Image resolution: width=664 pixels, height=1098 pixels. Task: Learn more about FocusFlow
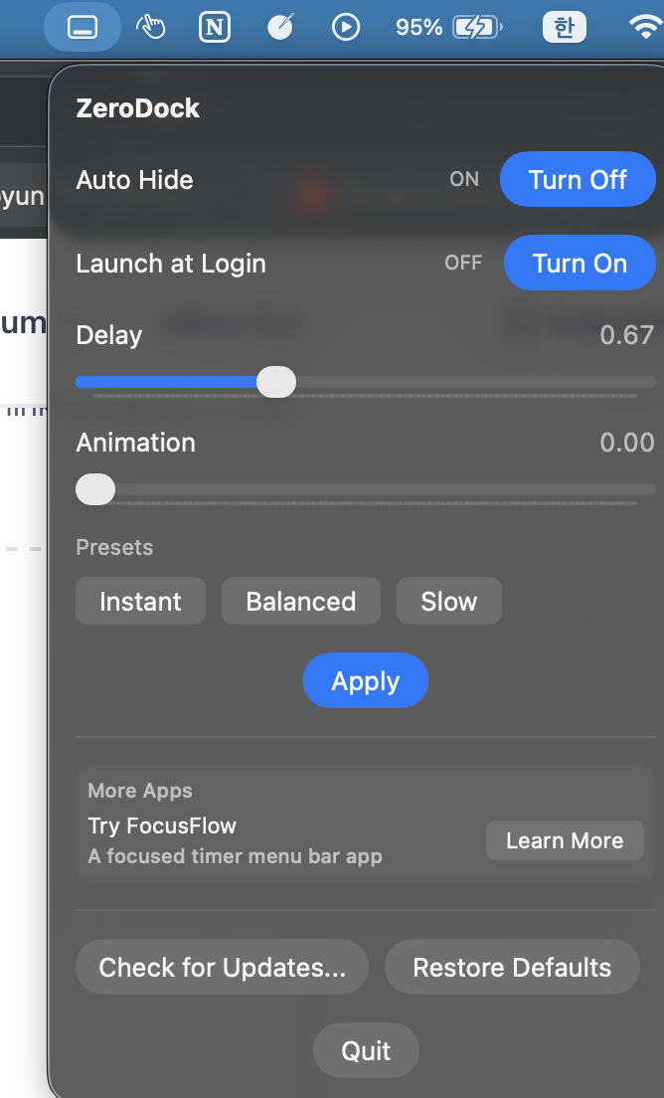point(565,840)
